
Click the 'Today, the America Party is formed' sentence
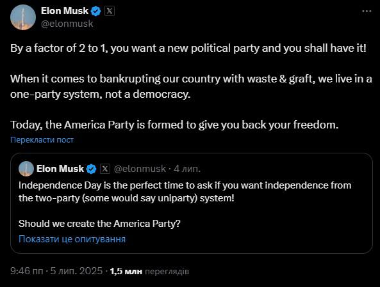[174, 125]
